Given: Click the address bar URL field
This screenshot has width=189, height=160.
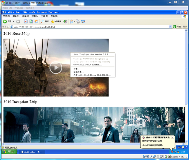Looking at the screenshot, I should [x=90, y=27].
